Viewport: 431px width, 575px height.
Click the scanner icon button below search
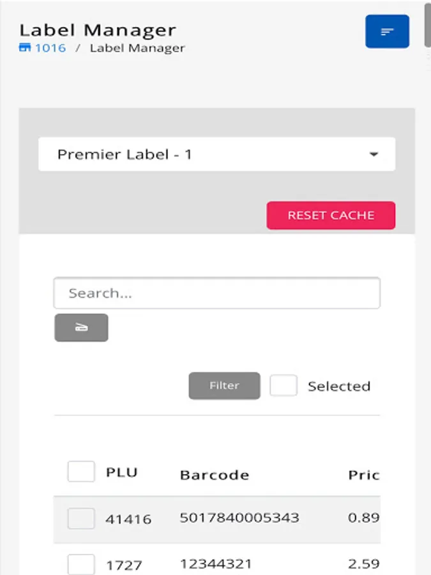click(x=81, y=328)
